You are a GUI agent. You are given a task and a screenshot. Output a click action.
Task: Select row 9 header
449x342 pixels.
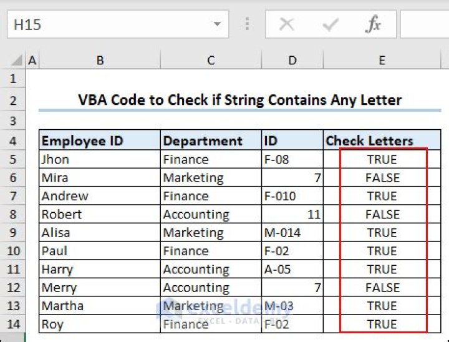[x=13, y=233]
